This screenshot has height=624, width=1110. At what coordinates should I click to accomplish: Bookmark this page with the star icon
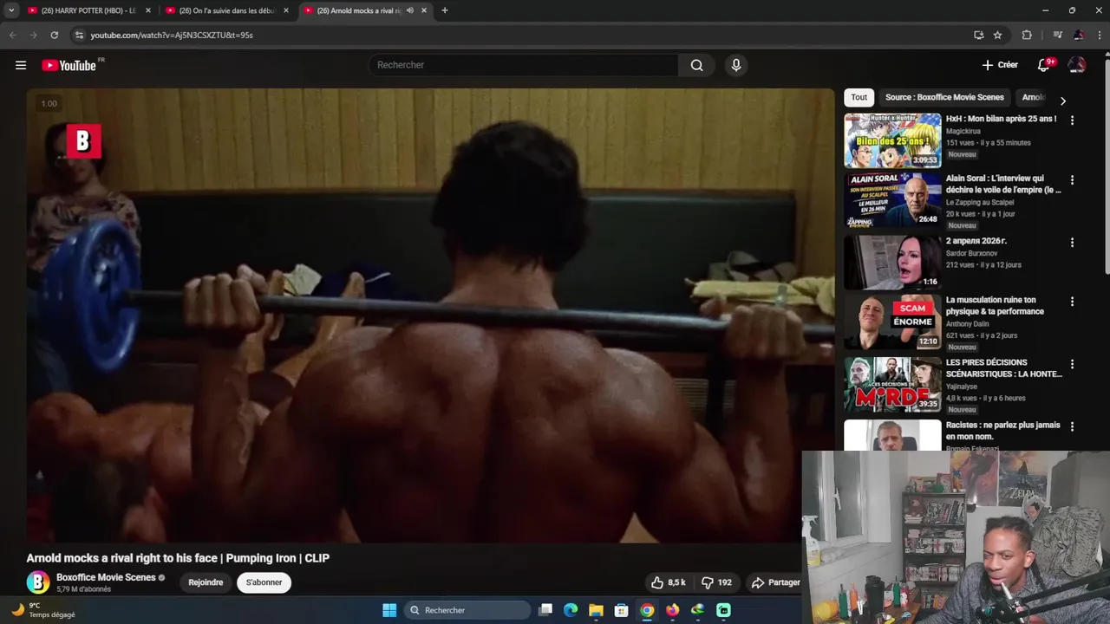pos(997,35)
